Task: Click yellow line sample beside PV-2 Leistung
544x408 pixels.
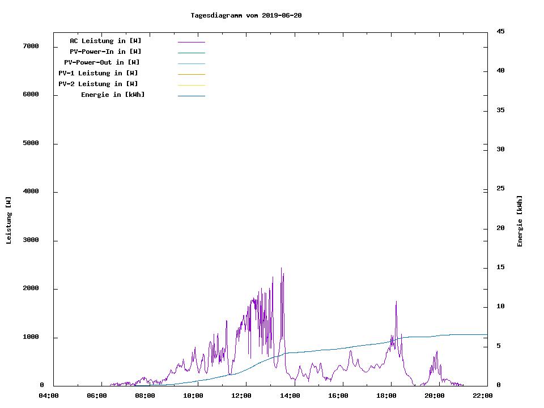Action: (191, 85)
